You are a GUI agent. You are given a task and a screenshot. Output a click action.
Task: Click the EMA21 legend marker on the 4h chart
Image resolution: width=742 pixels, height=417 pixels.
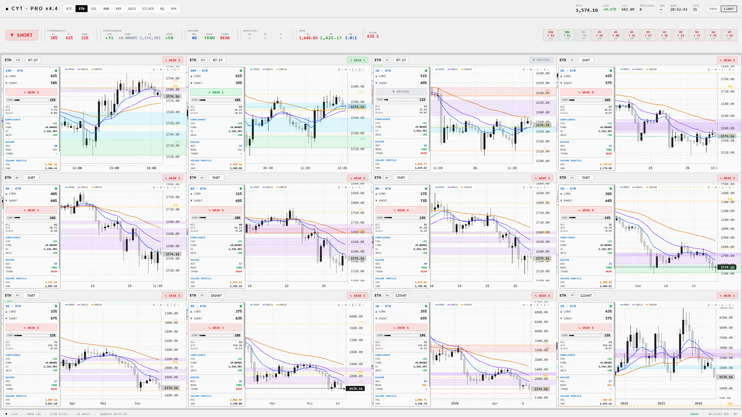(83, 187)
